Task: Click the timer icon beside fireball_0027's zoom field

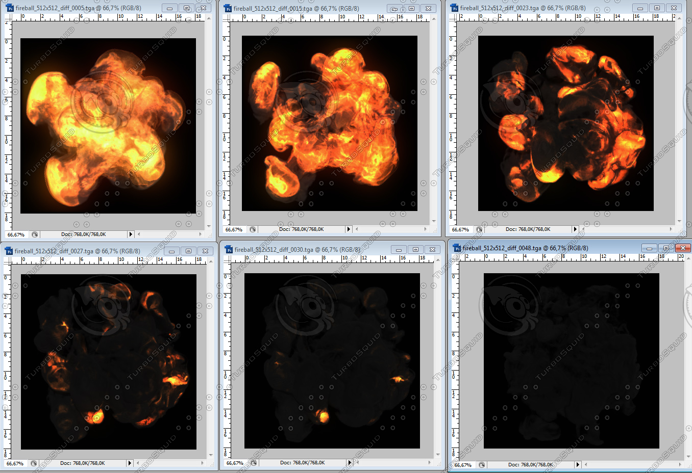Action: 33,463
